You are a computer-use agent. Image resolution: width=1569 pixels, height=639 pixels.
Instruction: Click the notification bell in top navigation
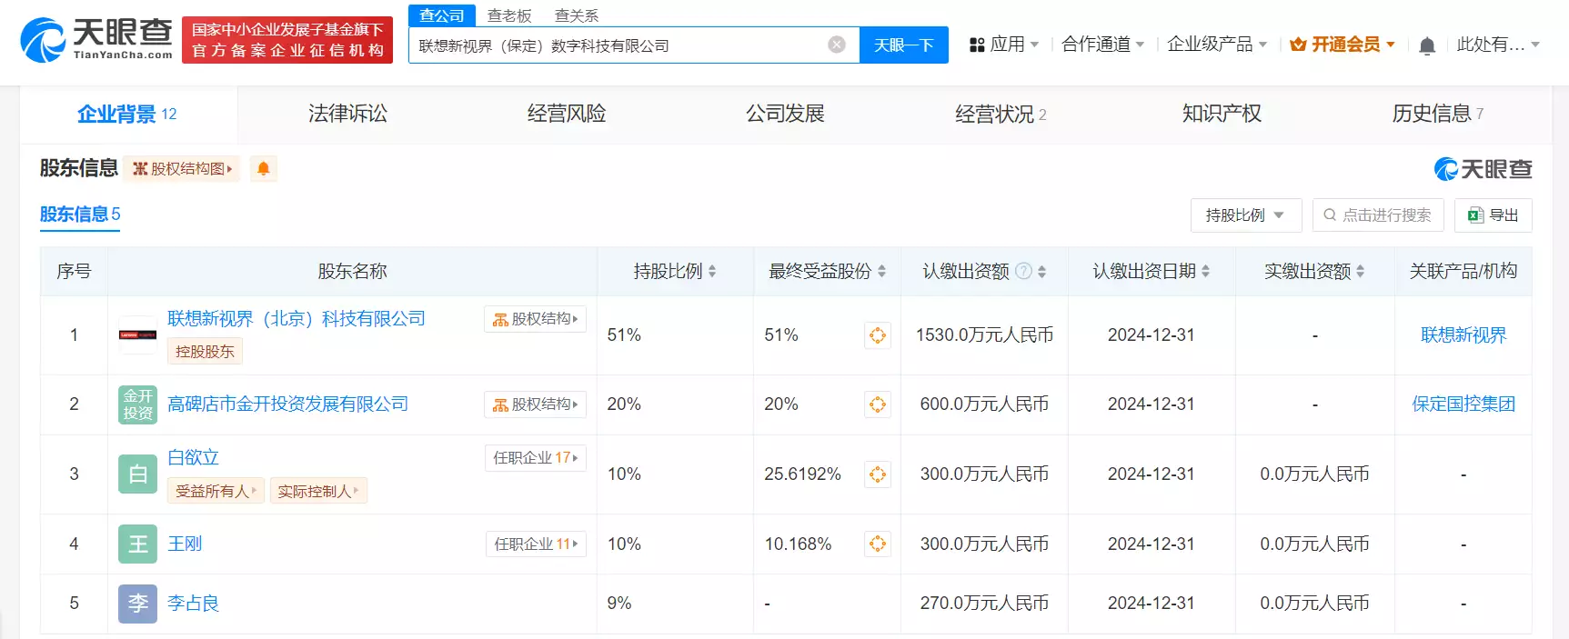(1426, 45)
